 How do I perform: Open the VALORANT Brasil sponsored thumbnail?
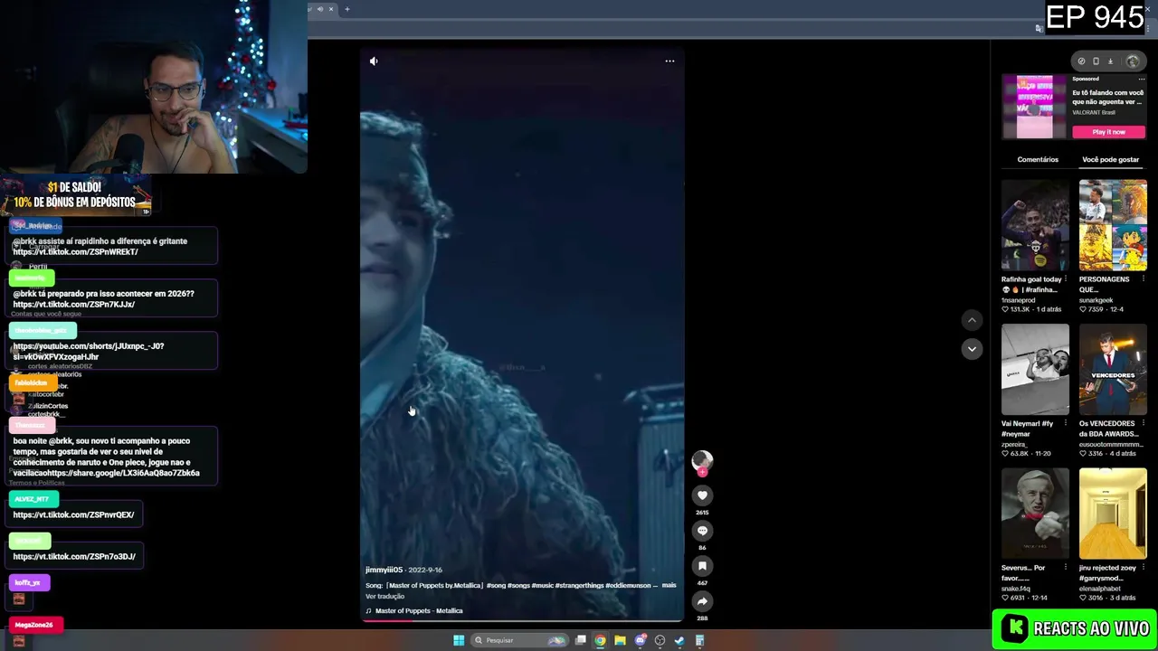point(1035,107)
